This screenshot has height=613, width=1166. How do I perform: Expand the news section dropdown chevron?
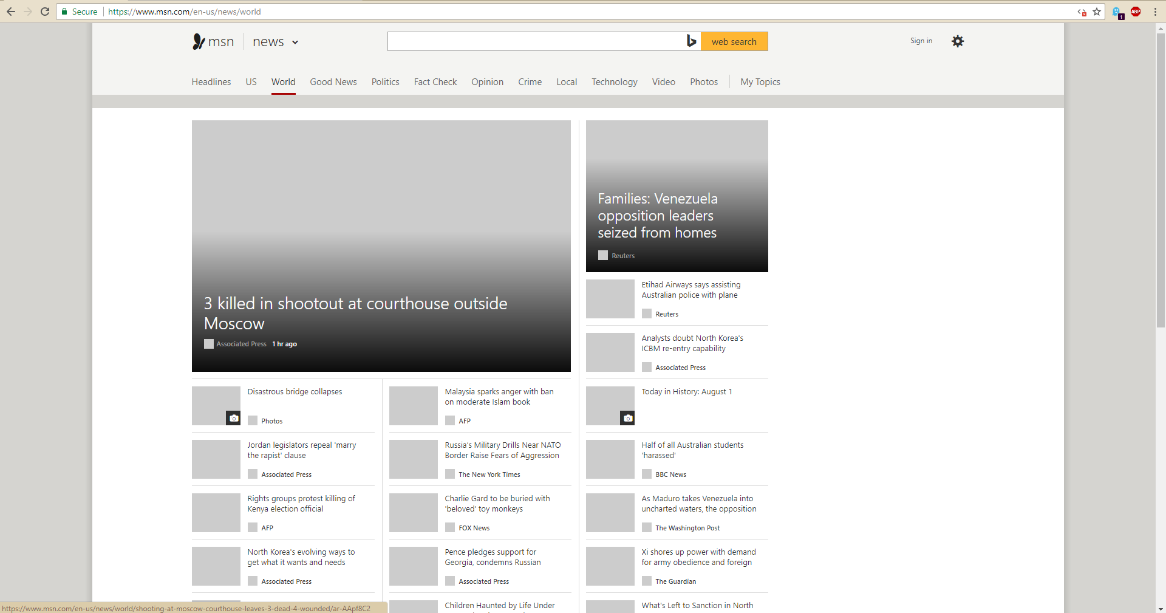(x=295, y=42)
